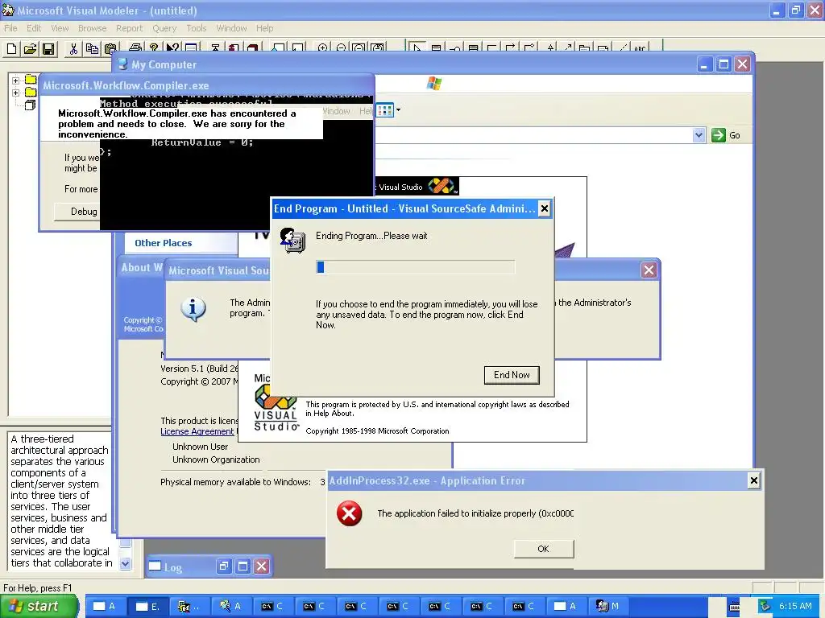Click the Microsoft.Workflow.Compiler.exe title bar
The image size is (825, 618).
206,85
